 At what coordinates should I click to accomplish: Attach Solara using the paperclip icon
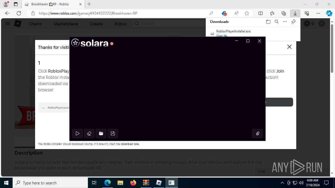tap(258, 133)
